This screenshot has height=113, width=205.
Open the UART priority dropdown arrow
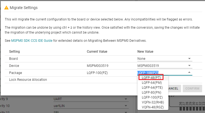(126, 99)
